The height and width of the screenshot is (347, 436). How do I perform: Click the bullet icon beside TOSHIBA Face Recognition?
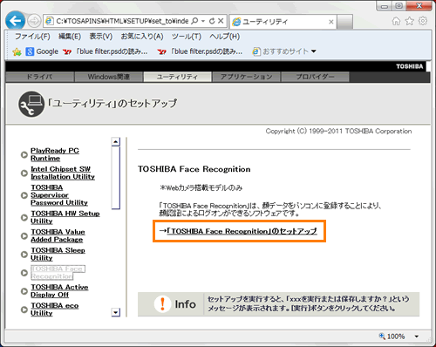24,273
